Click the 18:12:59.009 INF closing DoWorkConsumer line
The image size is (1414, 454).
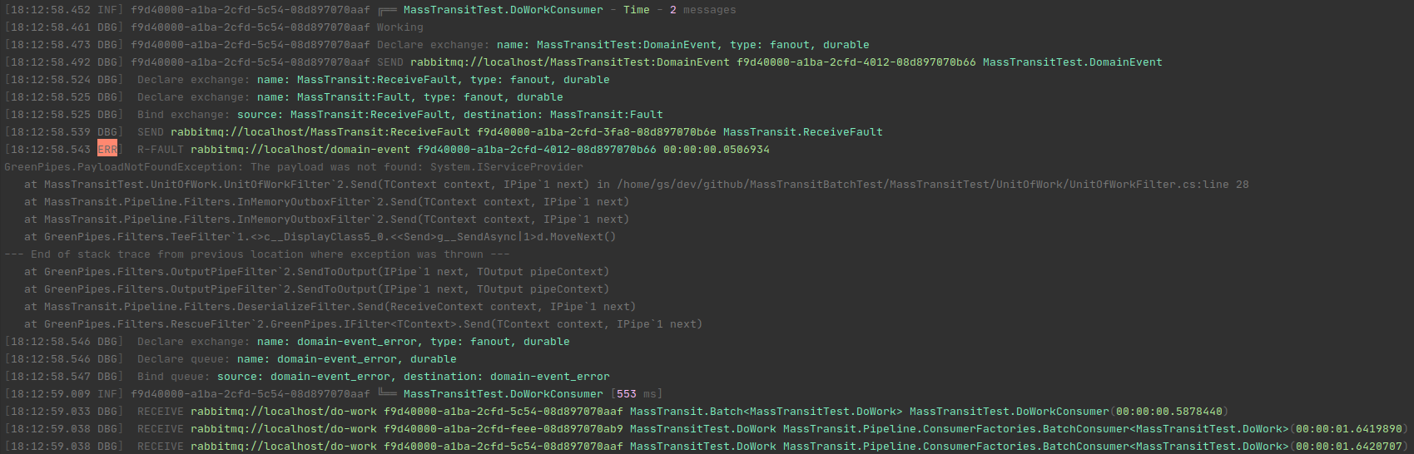tap(334, 394)
